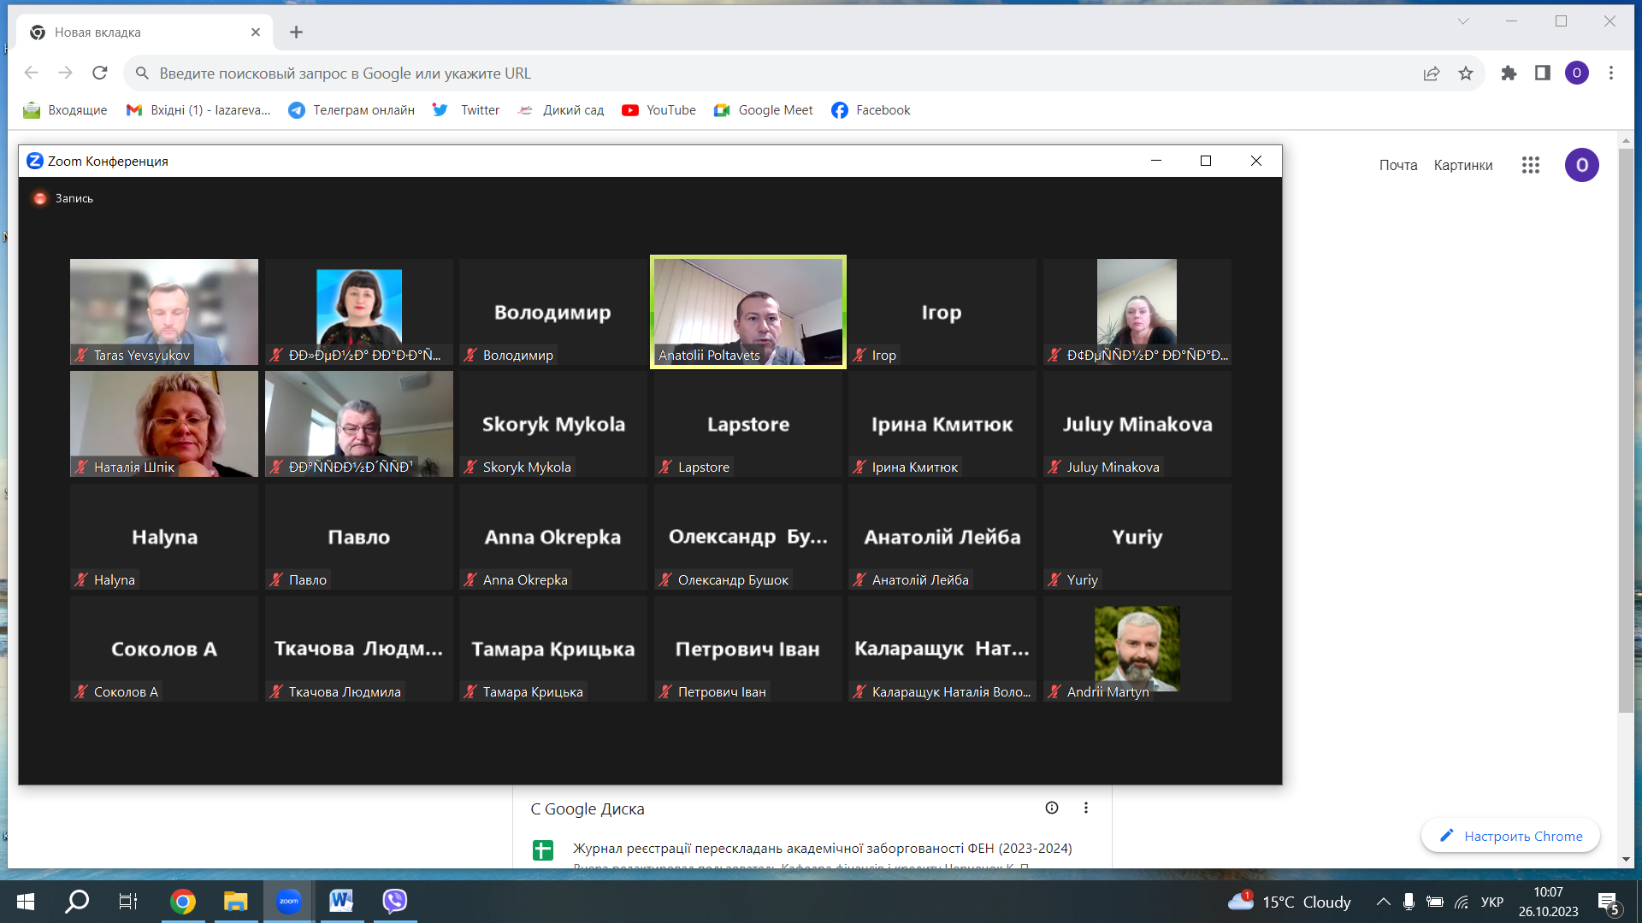Select Taras Yevsyukov video tile

tap(164, 312)
